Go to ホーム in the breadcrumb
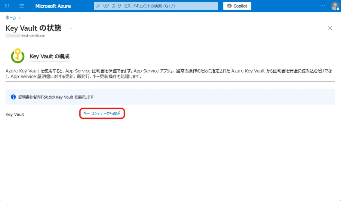Screen dimensions: 341x201 pos(11,17)
